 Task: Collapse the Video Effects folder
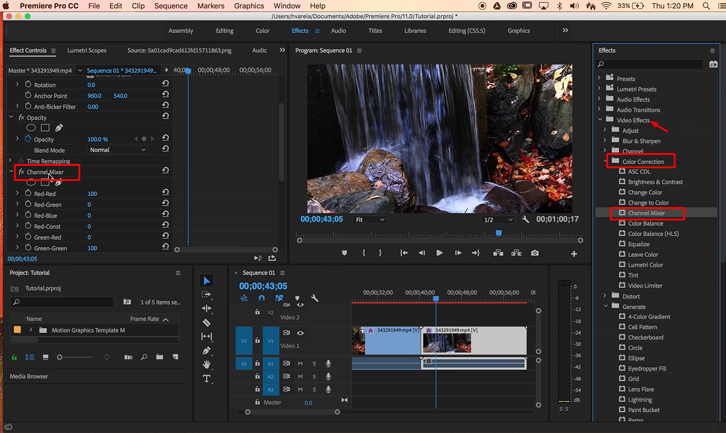600,120
